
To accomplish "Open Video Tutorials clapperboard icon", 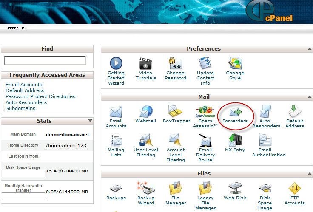I will pos(145,63).
